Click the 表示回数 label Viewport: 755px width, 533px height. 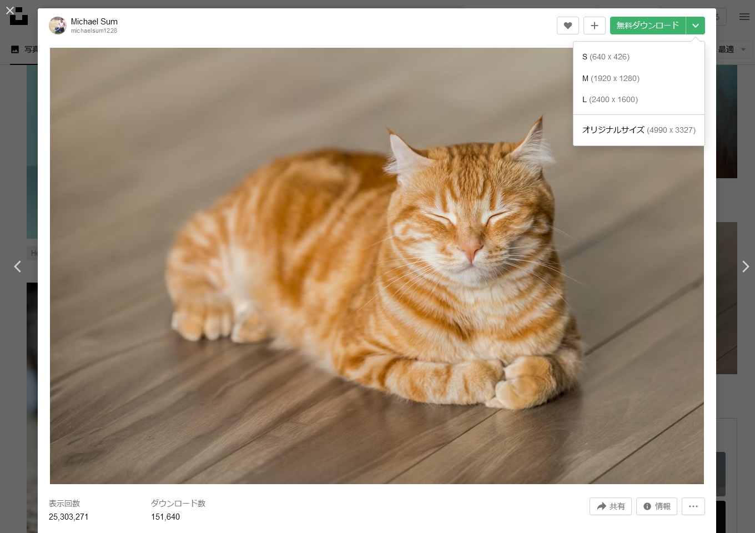point(64,504)
